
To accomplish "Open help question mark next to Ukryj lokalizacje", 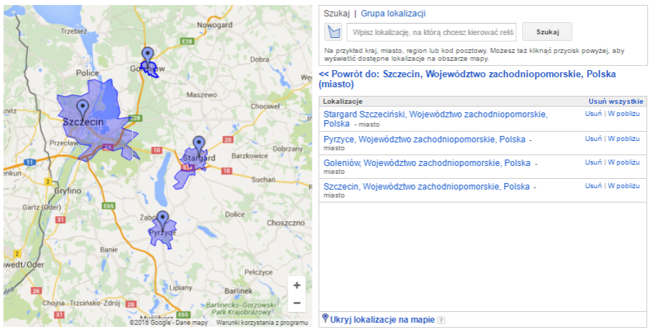I will (441, 321).
